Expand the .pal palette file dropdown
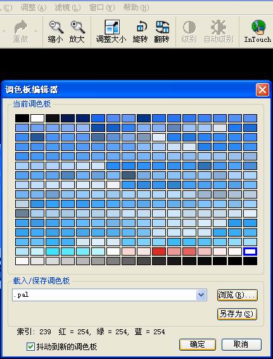This screenshot has height=359, width=273. [x=201, y=295]
